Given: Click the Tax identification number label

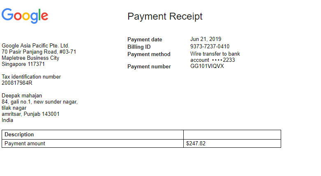Looking at the screenshot, I should (x=31, y=77).
